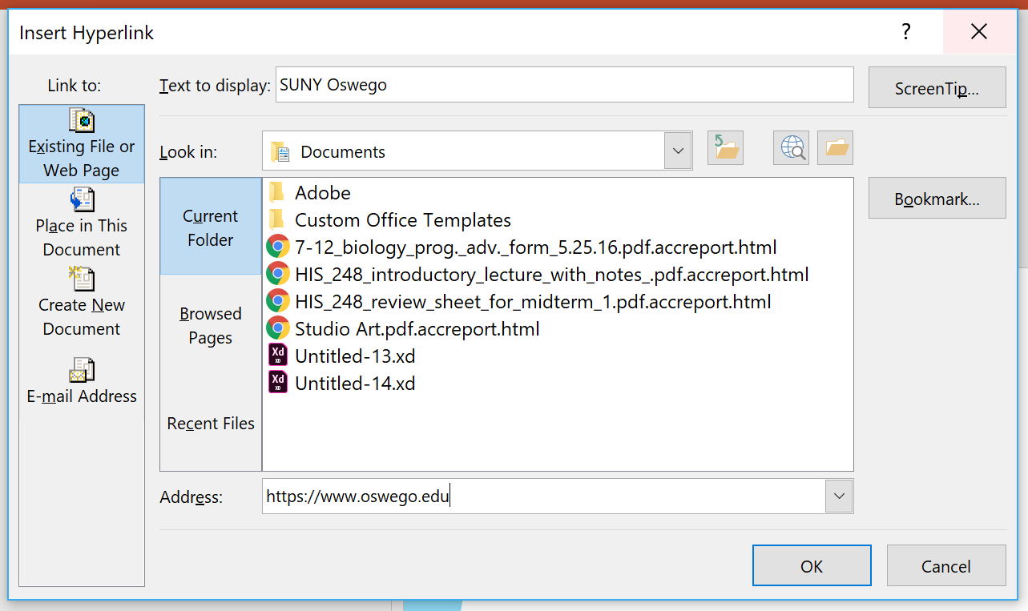Select the Existing File or Web Page option
Screen dimensions: 1028x611
point(82,144)
